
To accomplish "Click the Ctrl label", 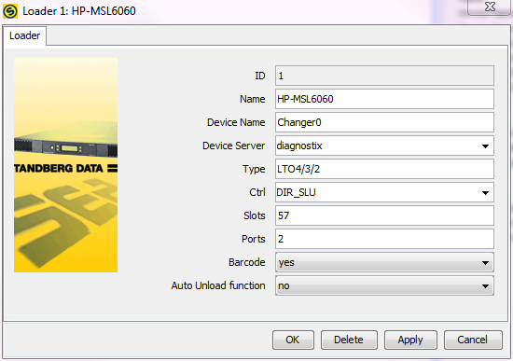I will tap(257, 192).
